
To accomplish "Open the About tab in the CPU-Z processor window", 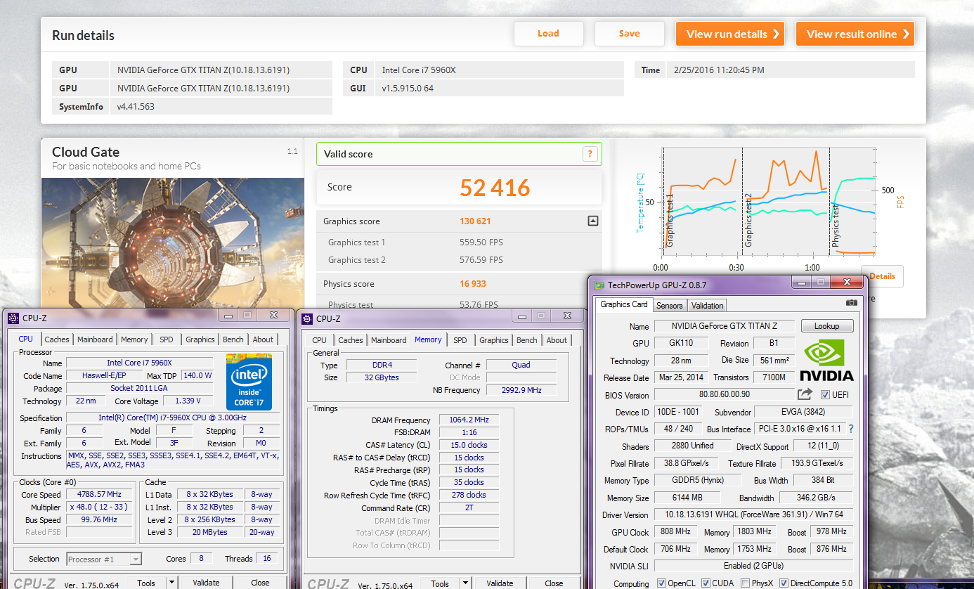I will (263, 339).
